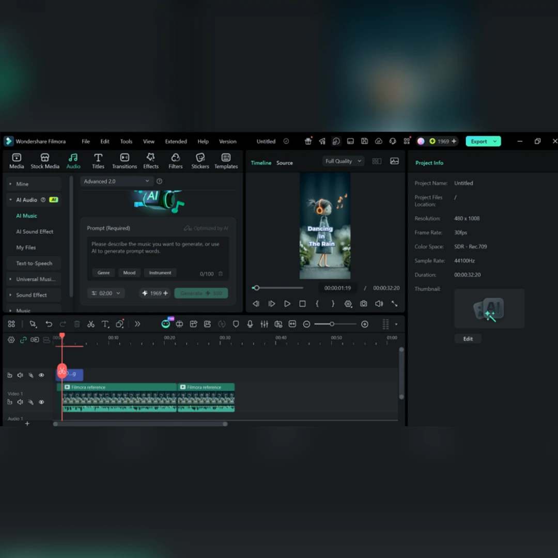The image size is (558, 558).
Task: Open the Filters tab
Action: pyautogui.click(x=176, y=161)
